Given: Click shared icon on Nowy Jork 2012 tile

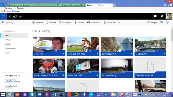Looking at the screenshot, I should [x=97, y=75].
